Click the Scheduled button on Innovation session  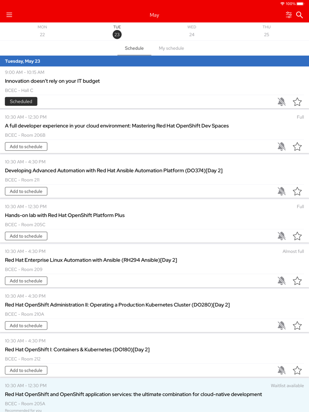[x=21, y=101]
